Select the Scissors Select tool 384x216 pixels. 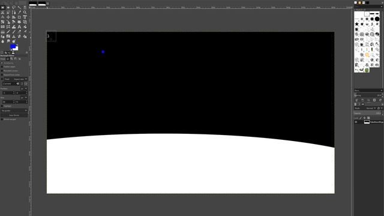click(x=2, y=12)
